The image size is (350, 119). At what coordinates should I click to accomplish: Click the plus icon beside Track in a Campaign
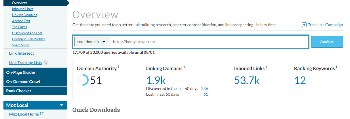pyautogui.click(x=304, y=25)
